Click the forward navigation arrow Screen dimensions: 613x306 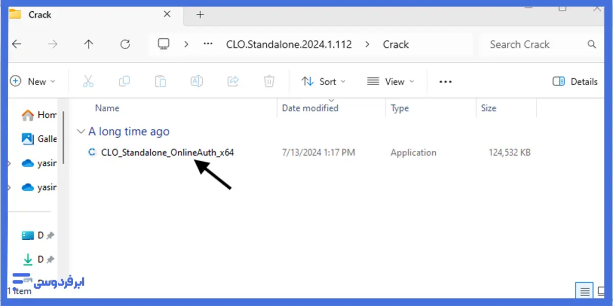click(53, 44)
